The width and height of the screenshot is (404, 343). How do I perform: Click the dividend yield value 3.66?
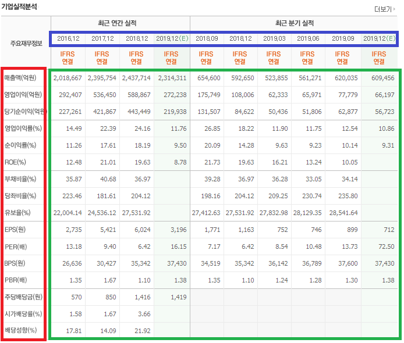(144, 314)
